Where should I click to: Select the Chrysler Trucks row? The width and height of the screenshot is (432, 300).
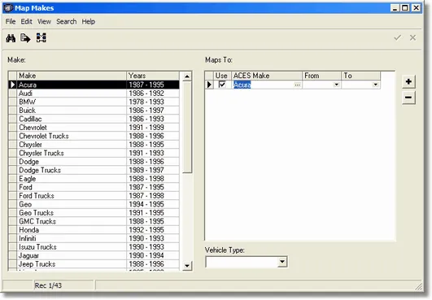pyautogui.click(x=94, y=153)
